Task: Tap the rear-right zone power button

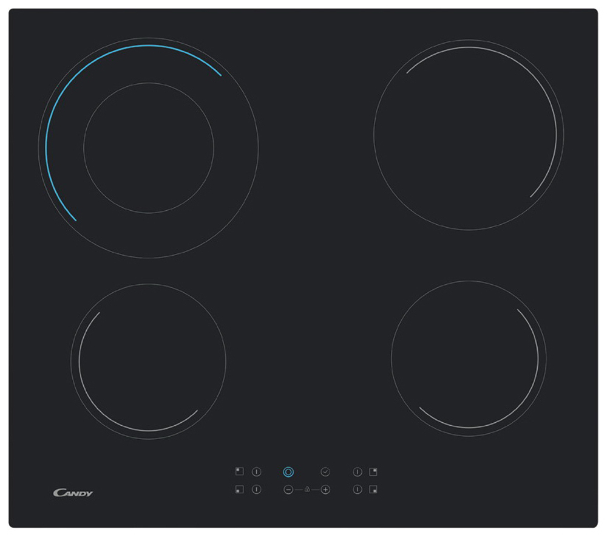Action: point(358,471)
